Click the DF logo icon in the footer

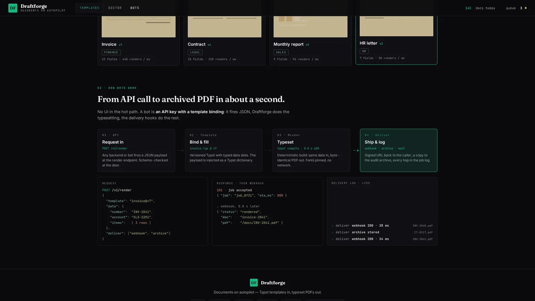(254, 283)
